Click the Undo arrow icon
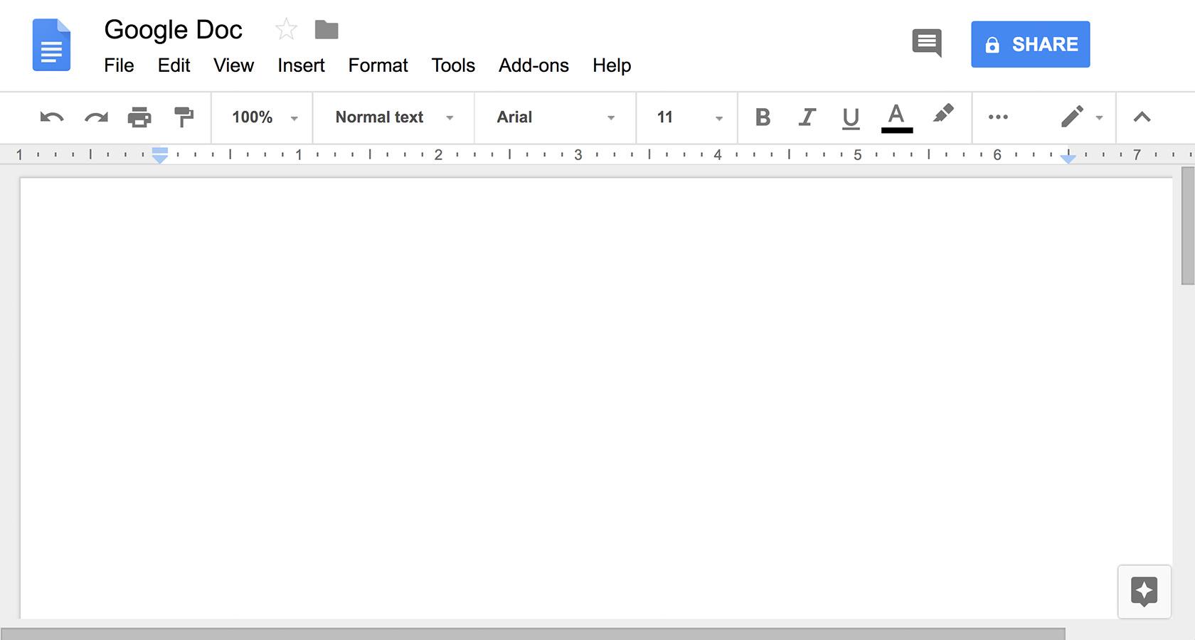Viewport: 1195px width, 640px height. [x=52, y=117]
